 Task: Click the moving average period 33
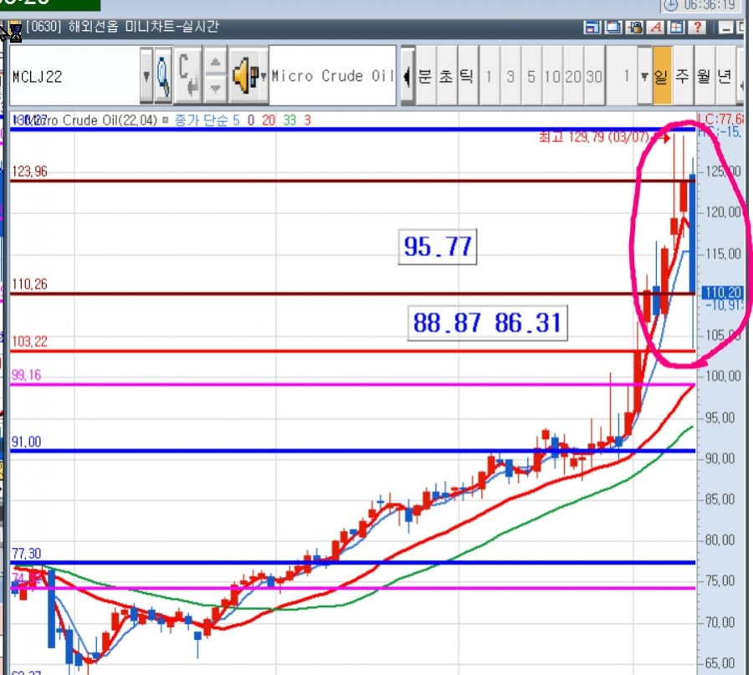tap(289, 120)
